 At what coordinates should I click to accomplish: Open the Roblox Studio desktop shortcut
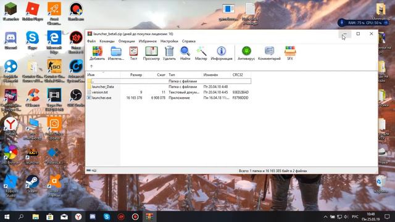point(11,186)
